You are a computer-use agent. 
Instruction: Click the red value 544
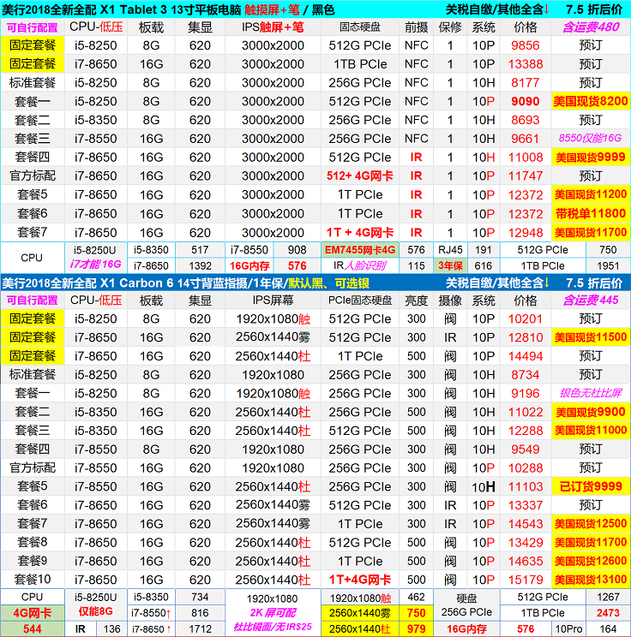coord(33,629)
